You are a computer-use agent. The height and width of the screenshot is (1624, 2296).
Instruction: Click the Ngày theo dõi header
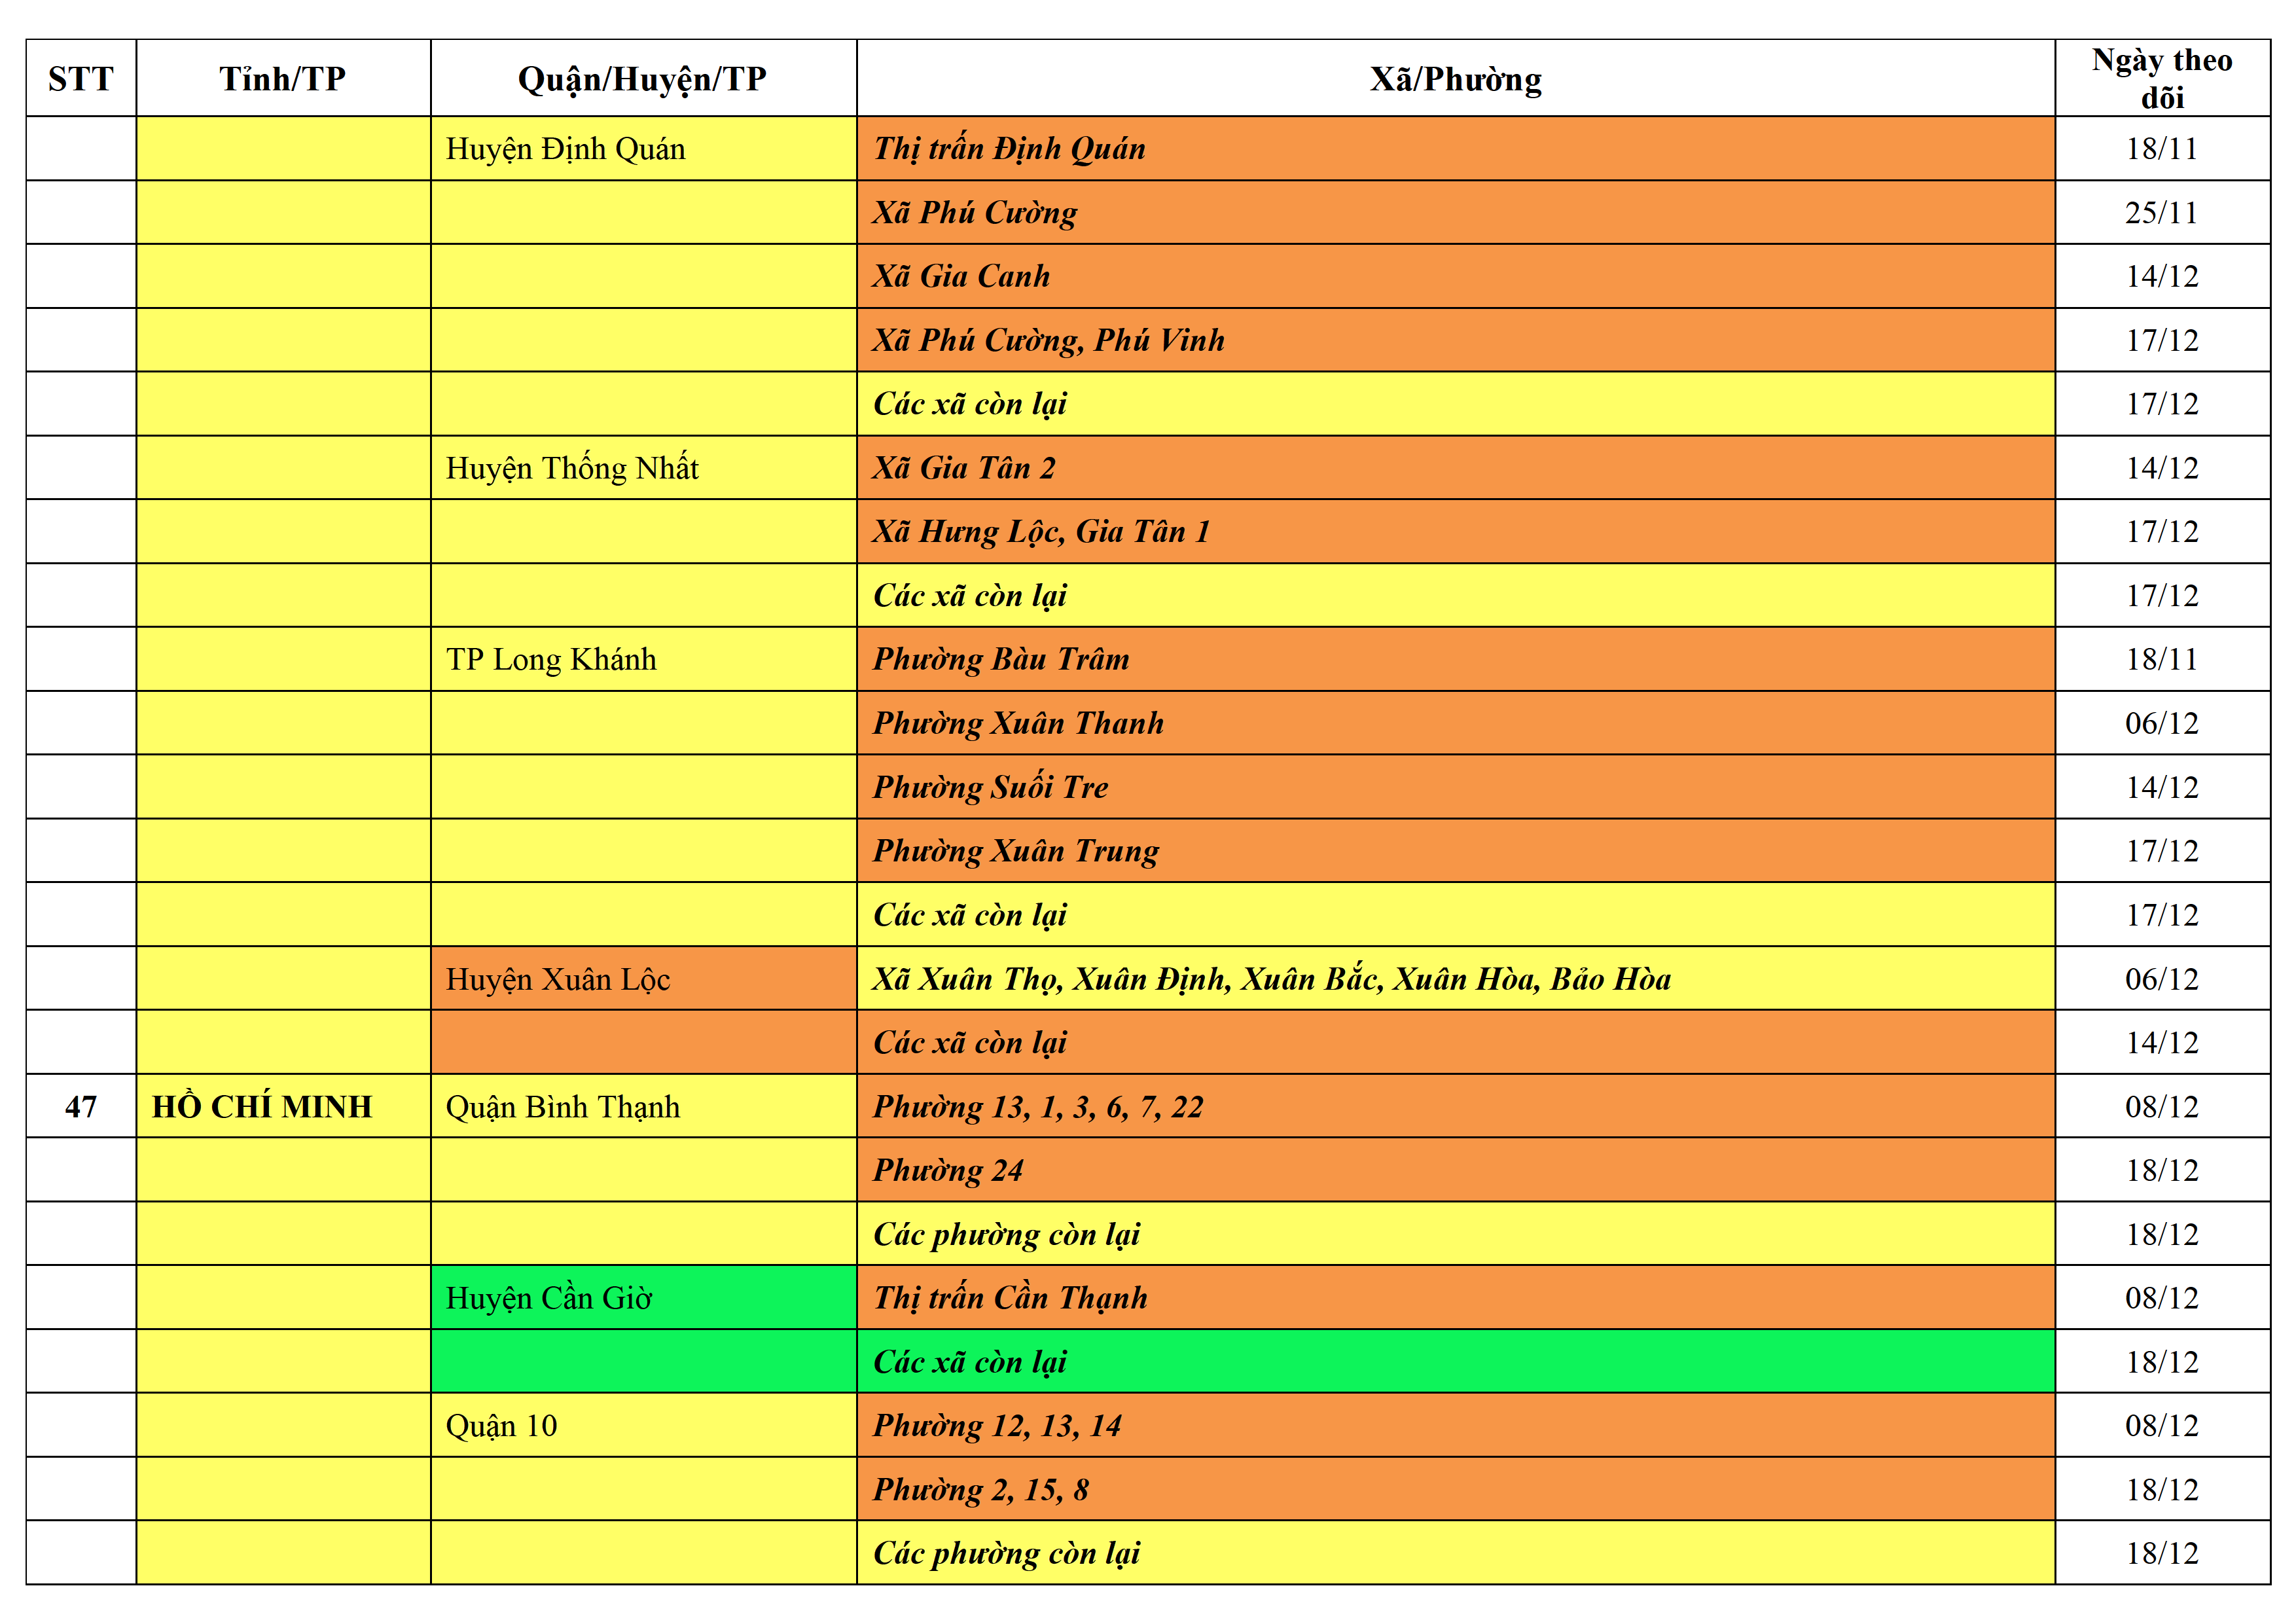pyautogui.click(x=2161, y=78)
